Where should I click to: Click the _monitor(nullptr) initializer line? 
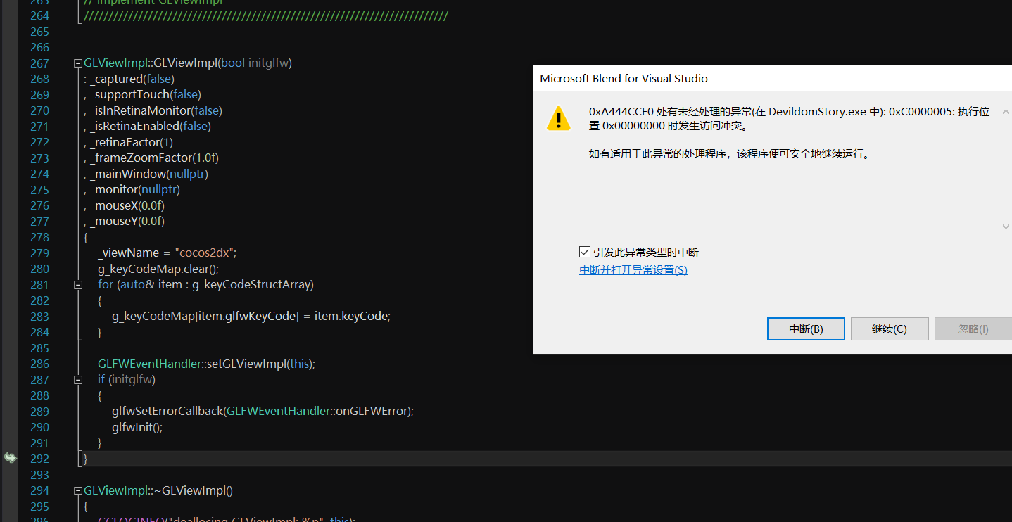coord(132,189)
